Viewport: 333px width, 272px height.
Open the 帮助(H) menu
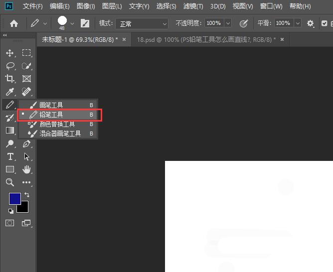coord(300,6)
